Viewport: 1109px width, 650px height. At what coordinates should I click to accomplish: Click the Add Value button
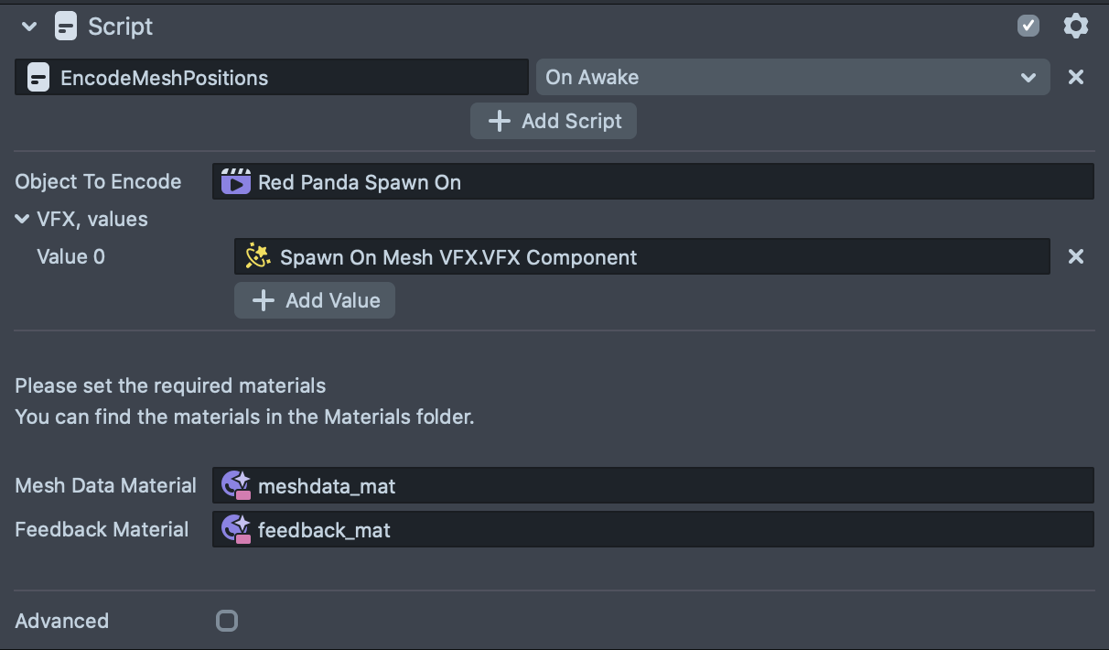[315, 300]
